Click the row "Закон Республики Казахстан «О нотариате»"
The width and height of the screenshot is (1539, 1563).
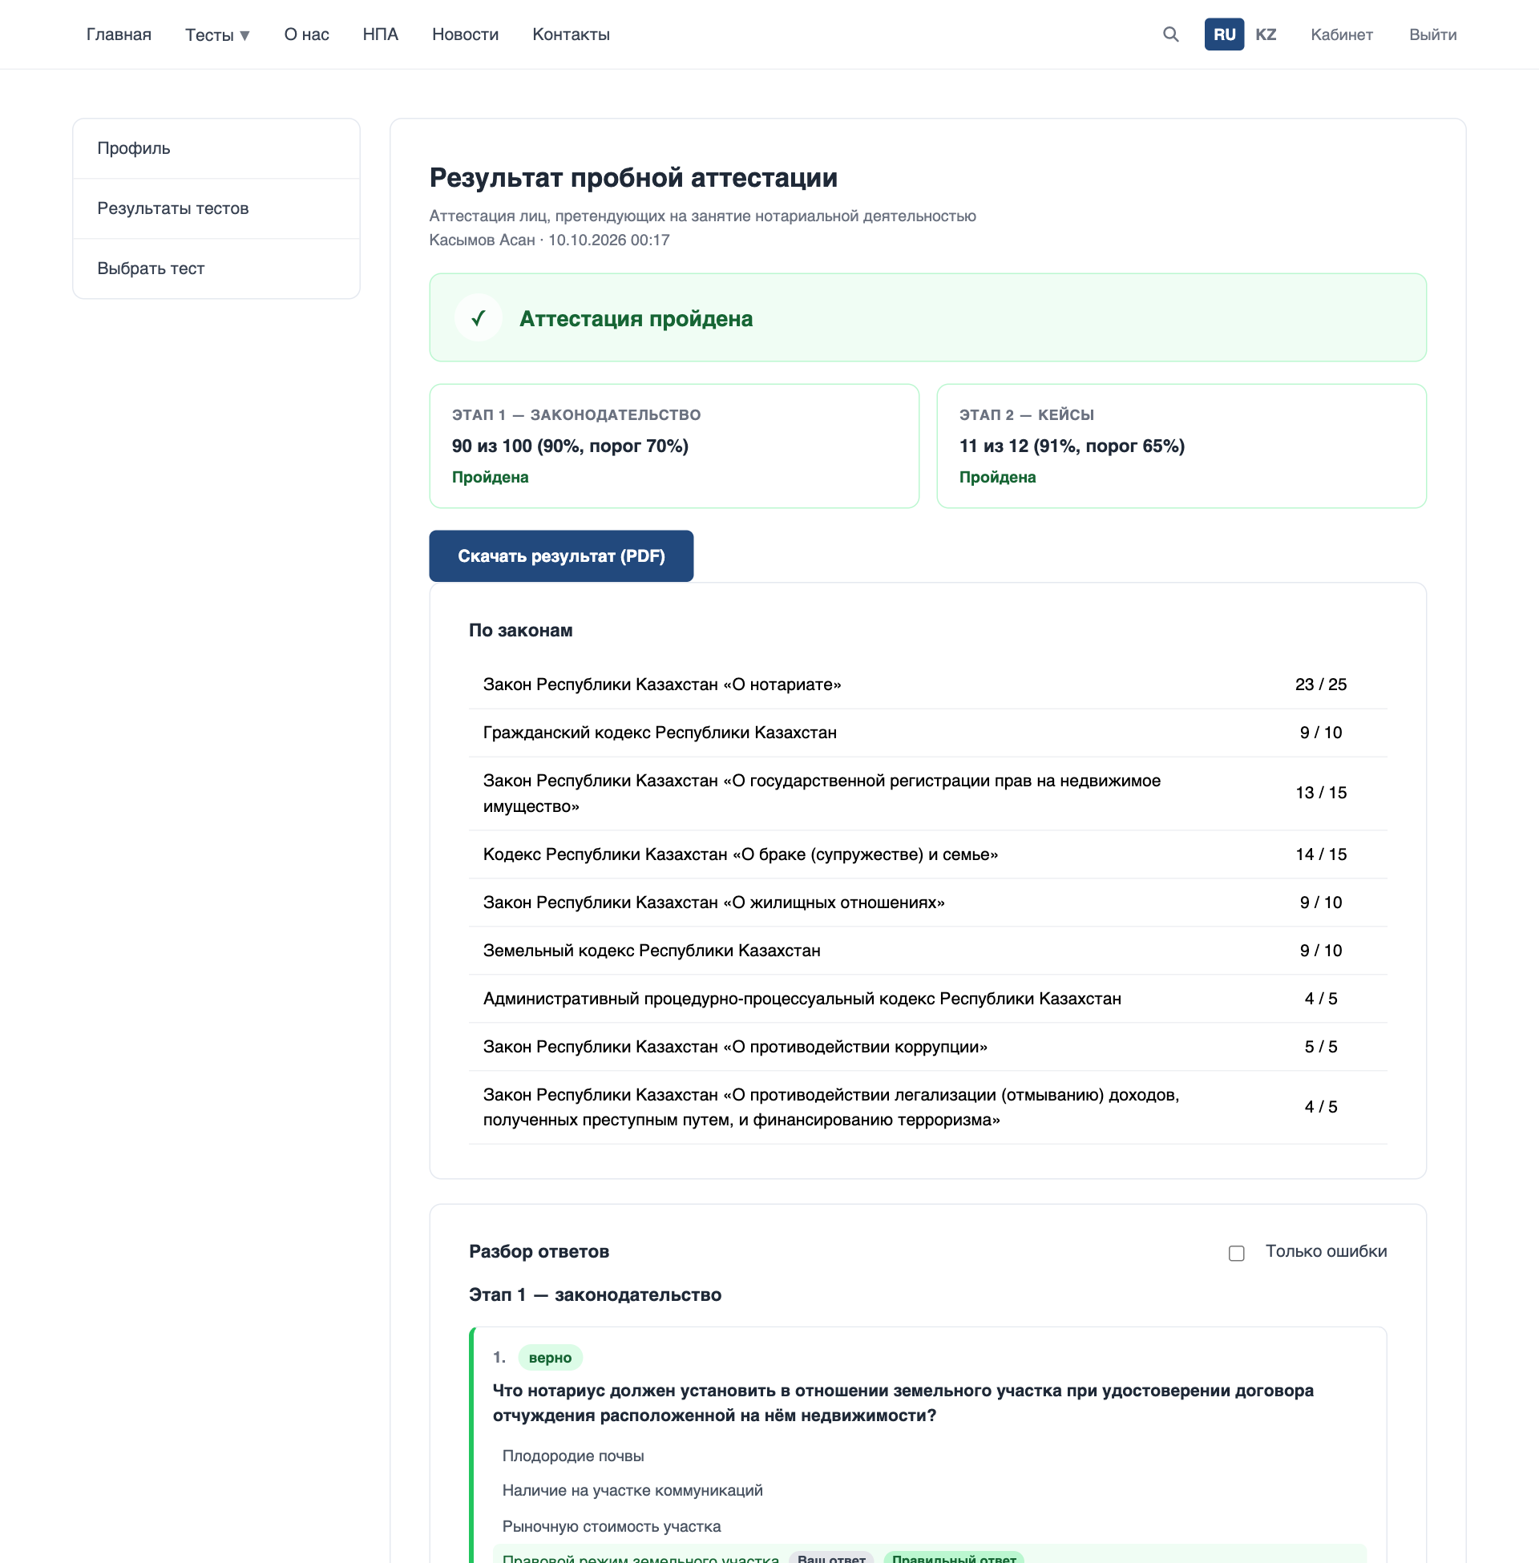928,685
